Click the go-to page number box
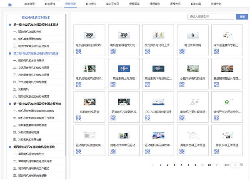Image resolution: width=250 pixels, height=180 pixels. [x=235, y=165]
